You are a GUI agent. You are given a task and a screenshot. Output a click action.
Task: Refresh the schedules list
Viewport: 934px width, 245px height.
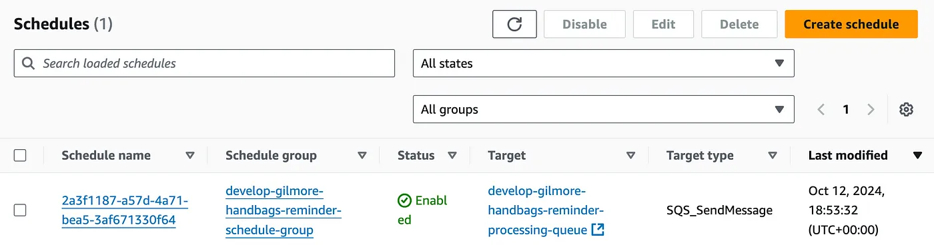(x=514, y=24)
